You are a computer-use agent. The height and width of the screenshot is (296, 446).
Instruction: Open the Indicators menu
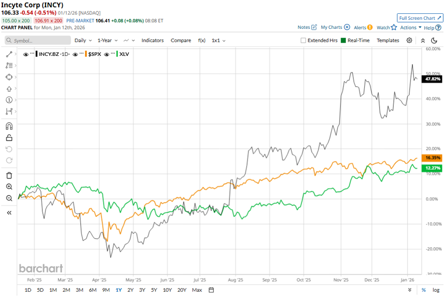point(152,41)
